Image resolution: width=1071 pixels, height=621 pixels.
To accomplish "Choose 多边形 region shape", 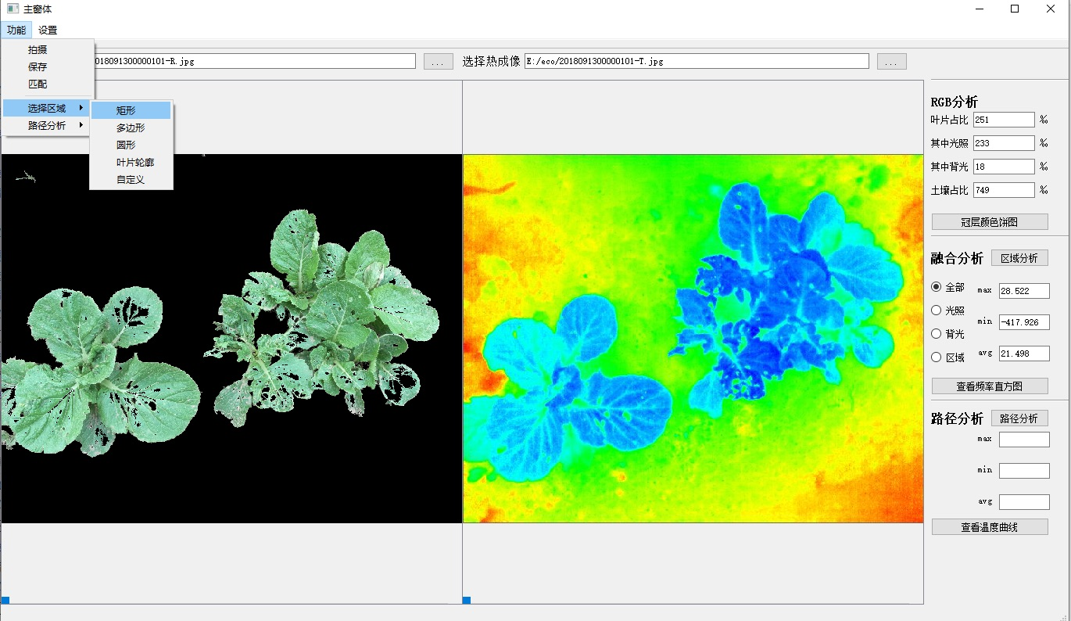I will [131, 128].
